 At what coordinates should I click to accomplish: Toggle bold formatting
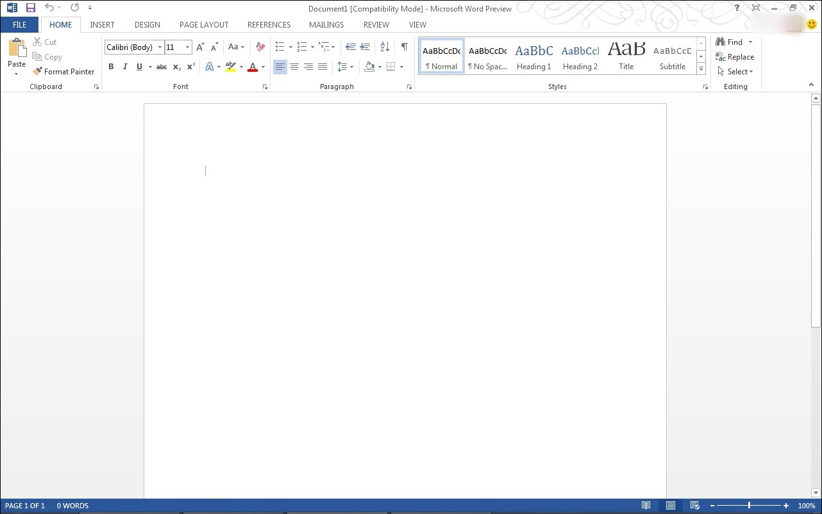(x=111, y=67)
